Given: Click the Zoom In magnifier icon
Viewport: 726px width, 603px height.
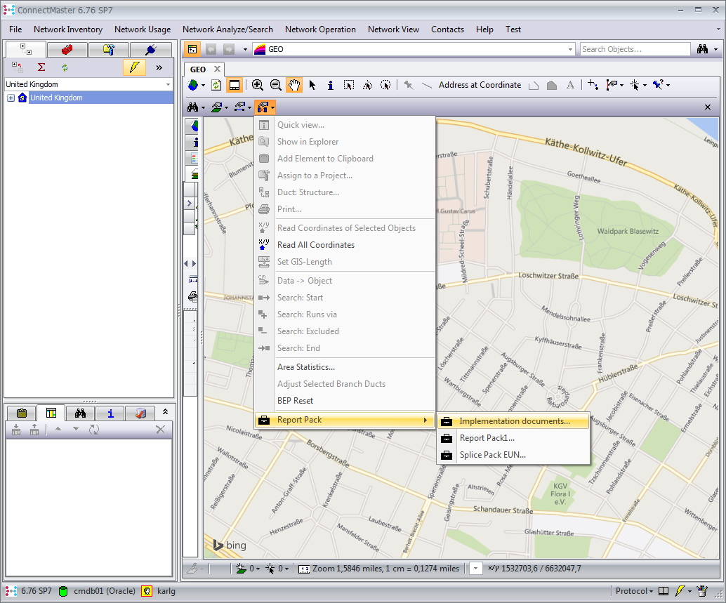Looking at the screenshot, I should tap(258, 85).
